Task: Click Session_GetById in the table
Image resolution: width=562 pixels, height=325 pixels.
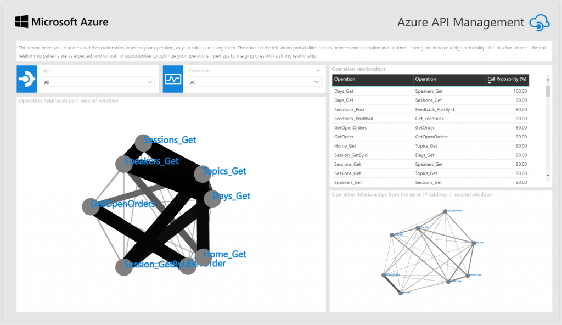Action: pos(351,155)
